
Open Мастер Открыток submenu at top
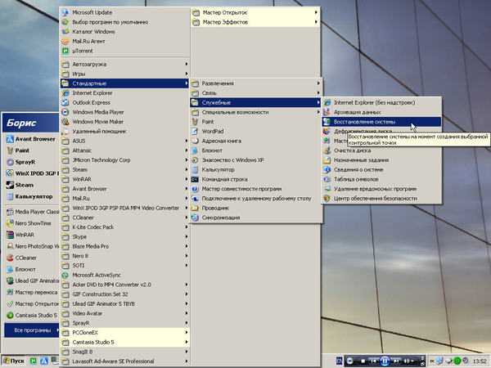[x=255, y=12]
